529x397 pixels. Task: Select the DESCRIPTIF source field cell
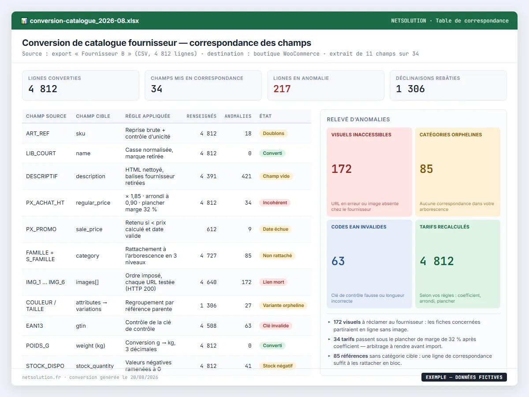click(x=42, y=176)
